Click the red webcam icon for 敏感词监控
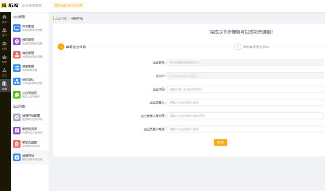The width and height of the screenshot is (325, 191). click(17, 144)
